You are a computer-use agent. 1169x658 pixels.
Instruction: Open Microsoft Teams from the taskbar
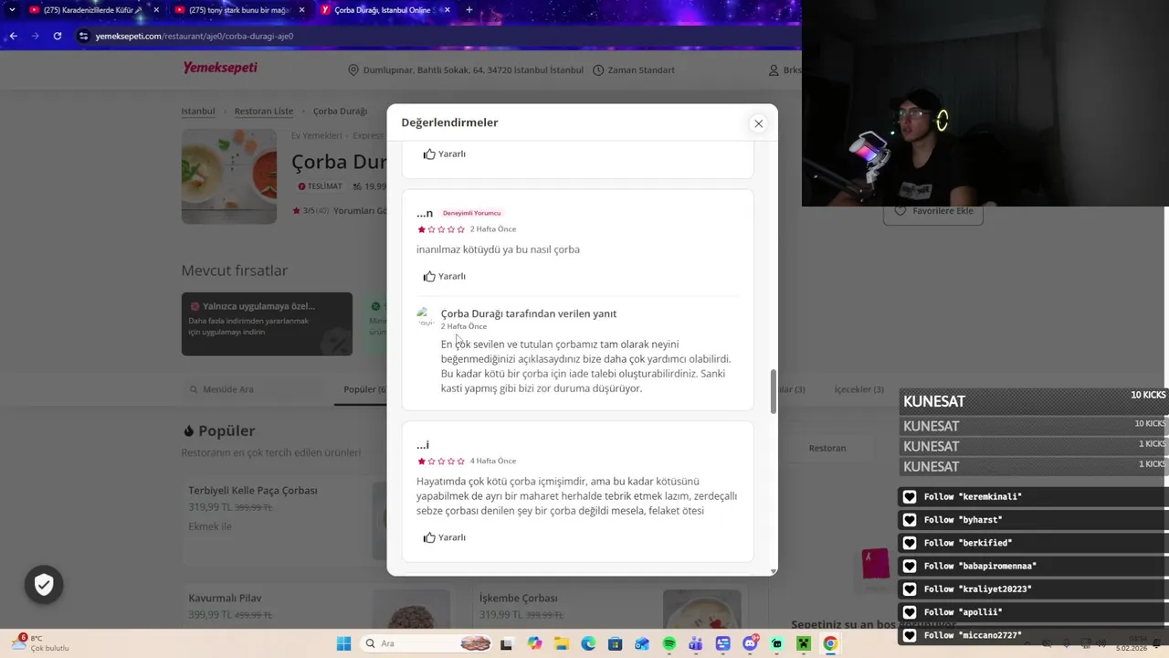click(696, 644)
